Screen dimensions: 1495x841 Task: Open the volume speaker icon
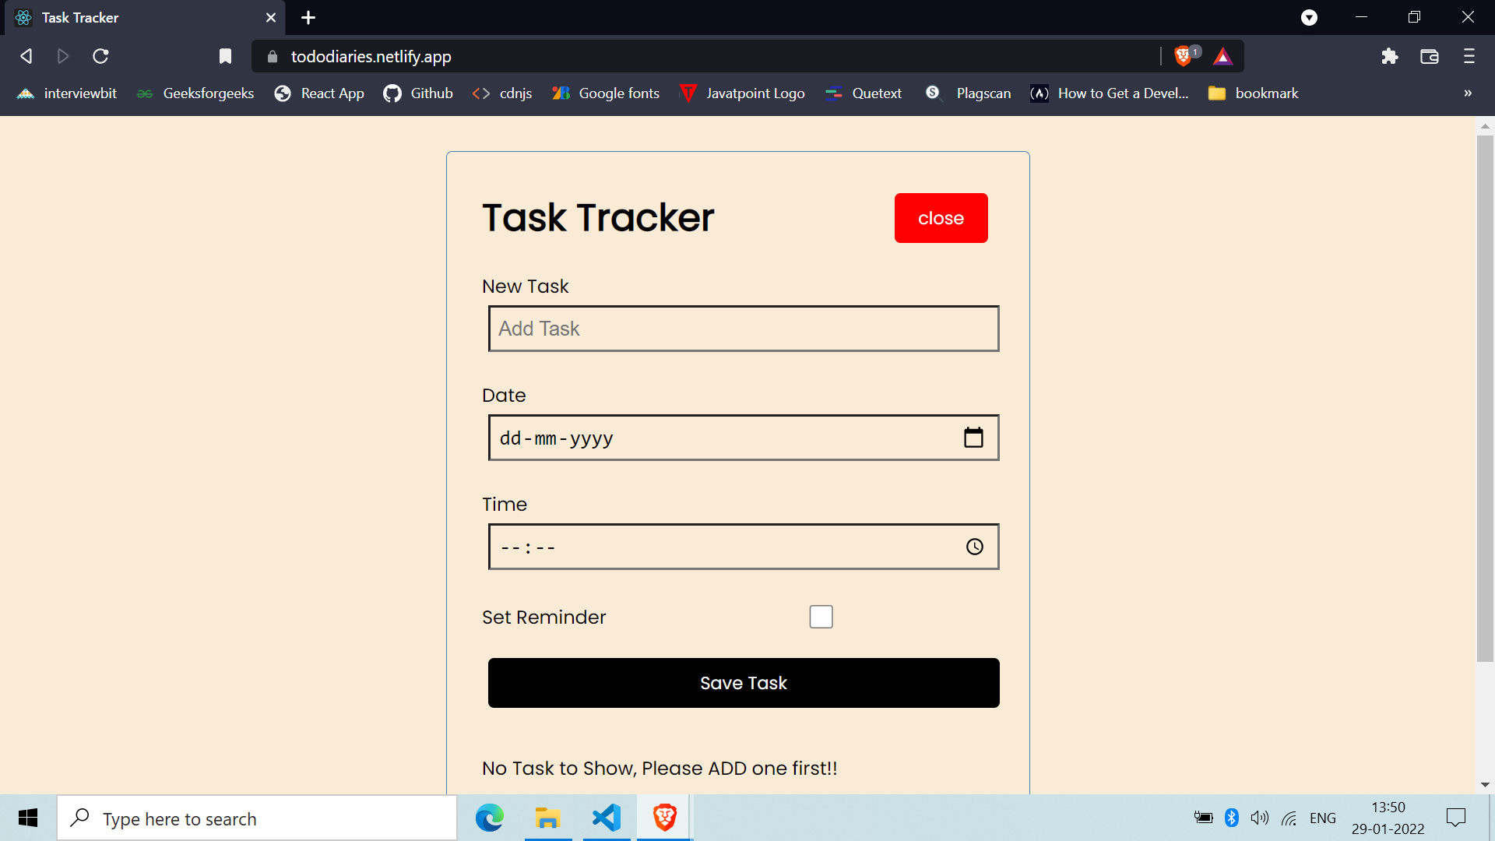coord(1259,818)
